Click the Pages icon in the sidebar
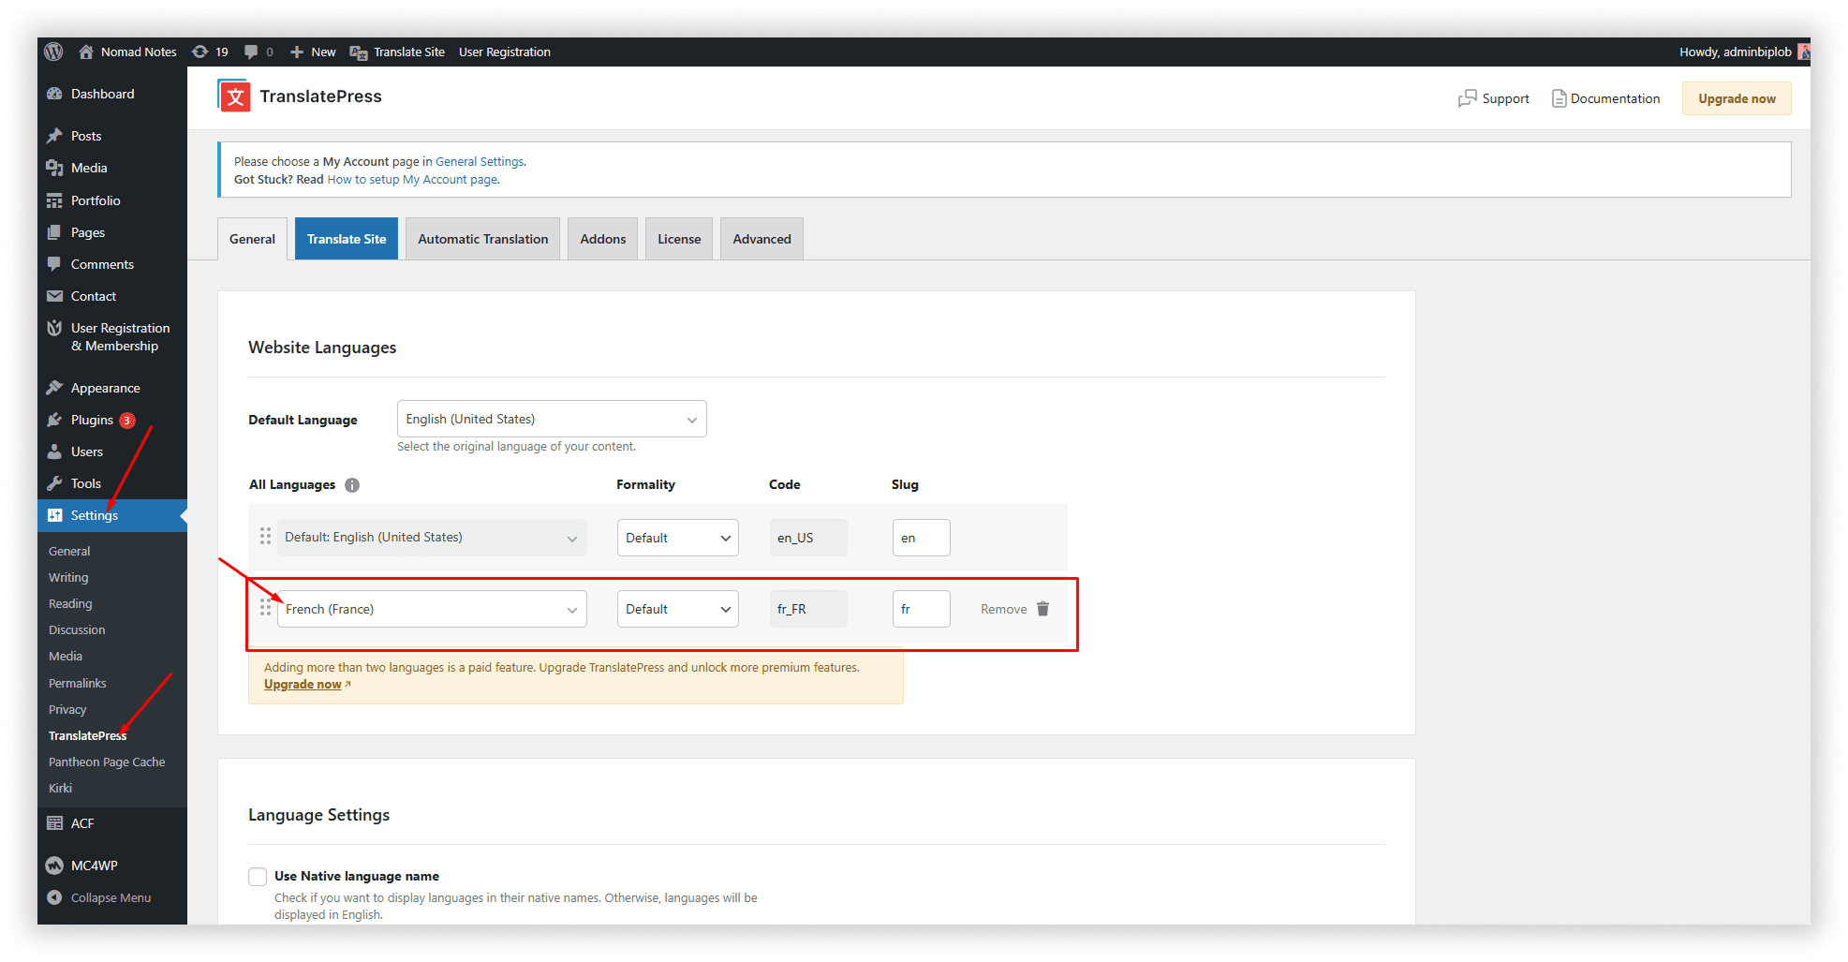1848x962 pixels. pyautogui.click(x=54, y=232)
